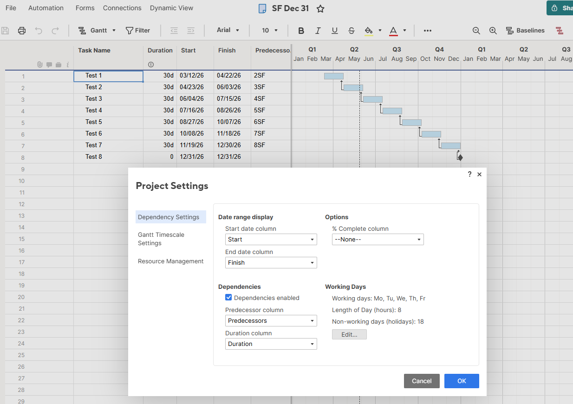The height and width of the screenshot is (404, 573).
Task: Zoom in the Gantt chart
Action: [x=493, y=31]
